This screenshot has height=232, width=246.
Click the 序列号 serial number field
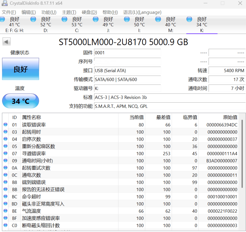(x=127, y=62)
